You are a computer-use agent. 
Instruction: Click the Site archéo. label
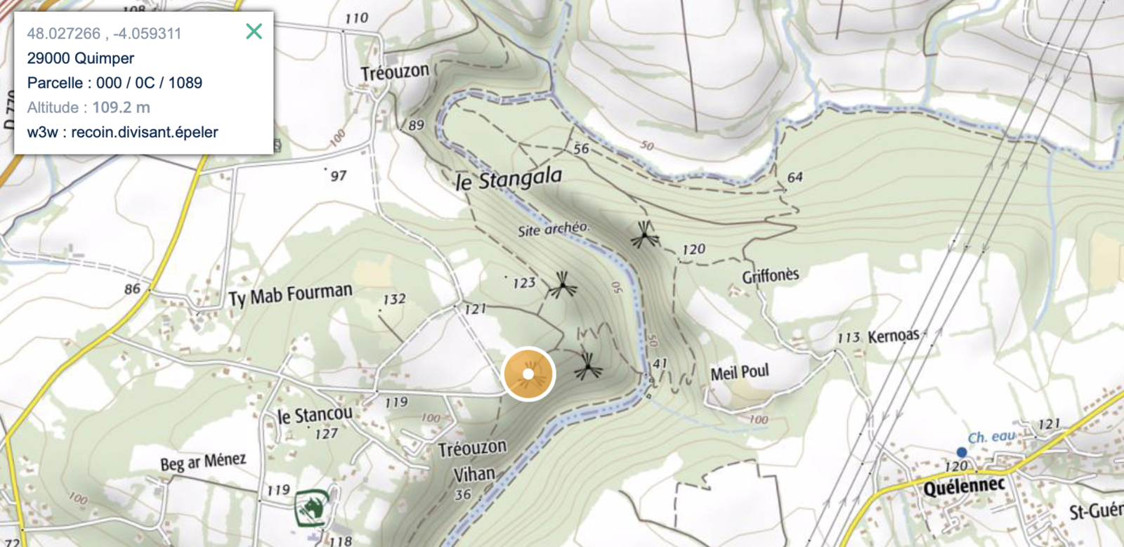554,229
